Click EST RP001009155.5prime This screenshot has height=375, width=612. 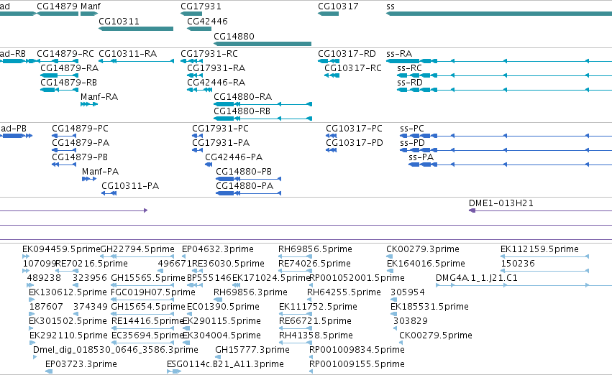357,364
